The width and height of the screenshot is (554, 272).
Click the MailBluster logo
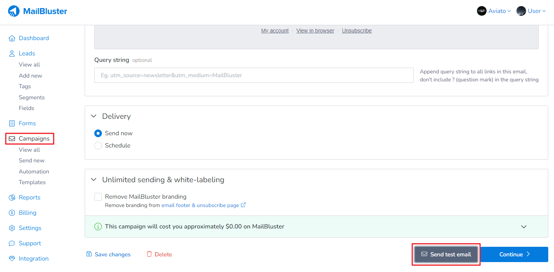tap(37, 11)
